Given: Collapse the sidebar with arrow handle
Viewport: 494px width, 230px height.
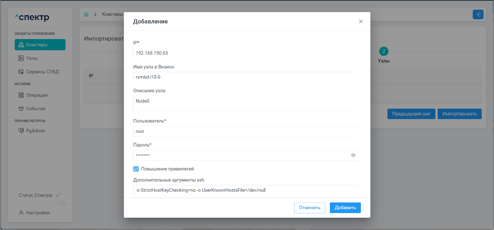Looking at the screenshot, I should 63,203.
